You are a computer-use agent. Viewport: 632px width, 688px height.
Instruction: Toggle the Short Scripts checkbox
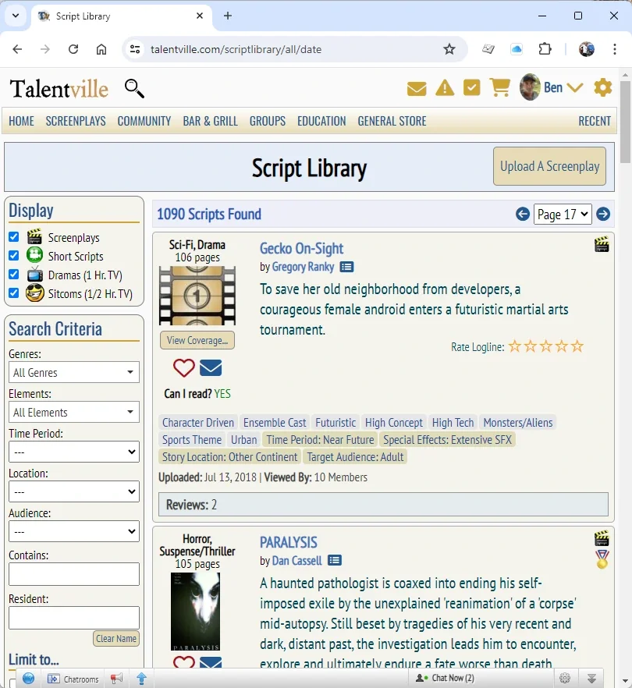14,256
